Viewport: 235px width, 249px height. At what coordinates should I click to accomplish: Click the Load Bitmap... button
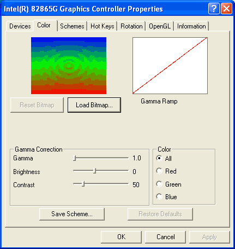(x=94, y=105)
